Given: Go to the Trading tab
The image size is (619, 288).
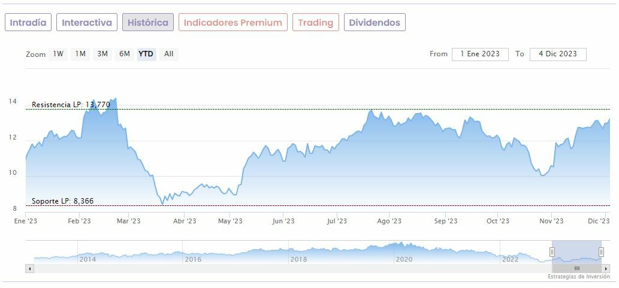Looking at the screenshot, I should [315, 23].
